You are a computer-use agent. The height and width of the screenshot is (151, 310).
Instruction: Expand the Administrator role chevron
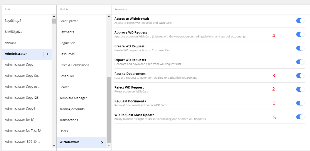point(47,54)
